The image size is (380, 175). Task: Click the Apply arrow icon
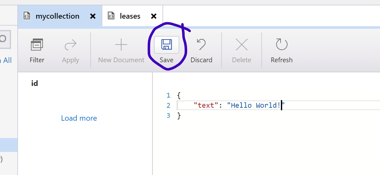70,45
